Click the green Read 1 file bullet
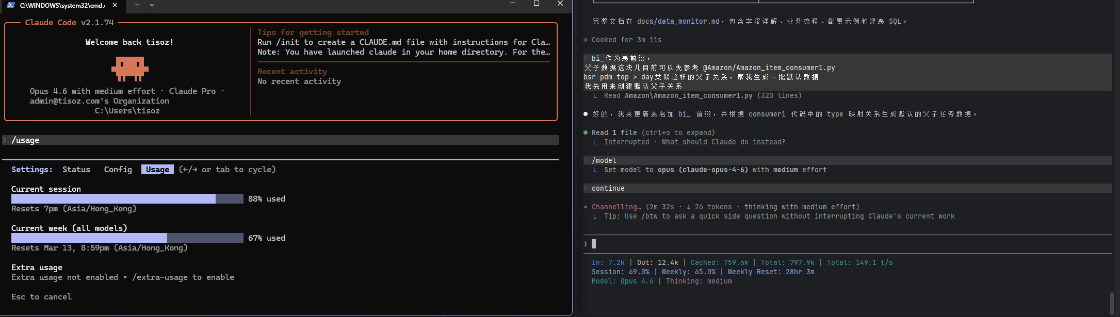 click(x=586, y=132)
